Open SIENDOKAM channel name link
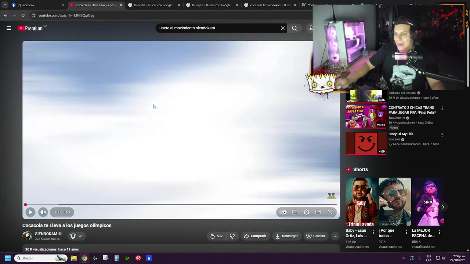Viewport: 470px width, 264px height. pyautogui.click(x=46, y=234)
